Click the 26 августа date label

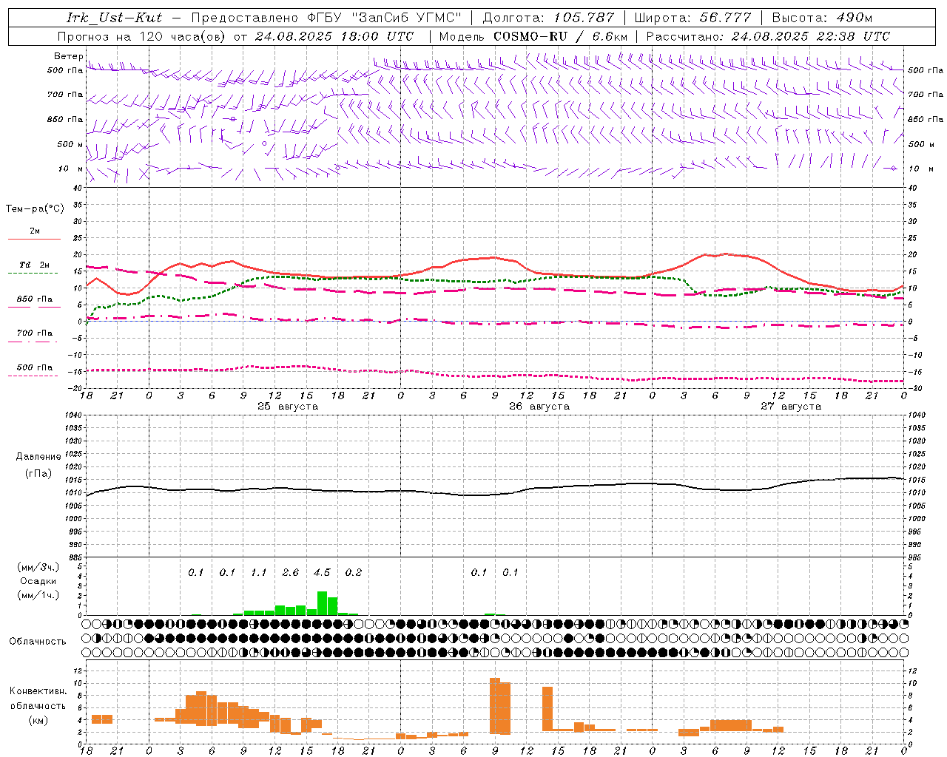[539, 407]
